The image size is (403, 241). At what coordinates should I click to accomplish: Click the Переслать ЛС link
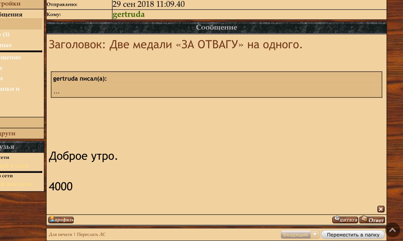[x=91, y=234]
